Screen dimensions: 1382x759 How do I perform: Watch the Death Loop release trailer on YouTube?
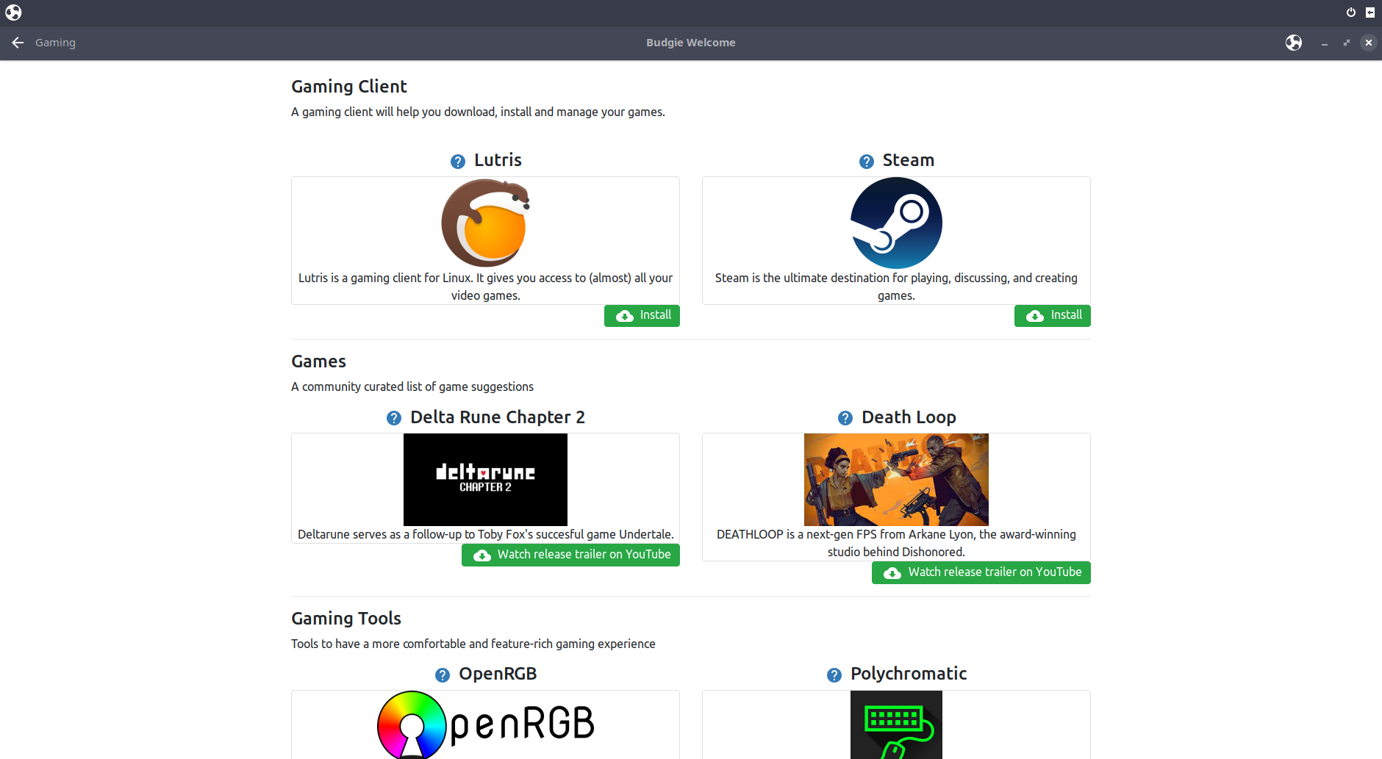981,572
